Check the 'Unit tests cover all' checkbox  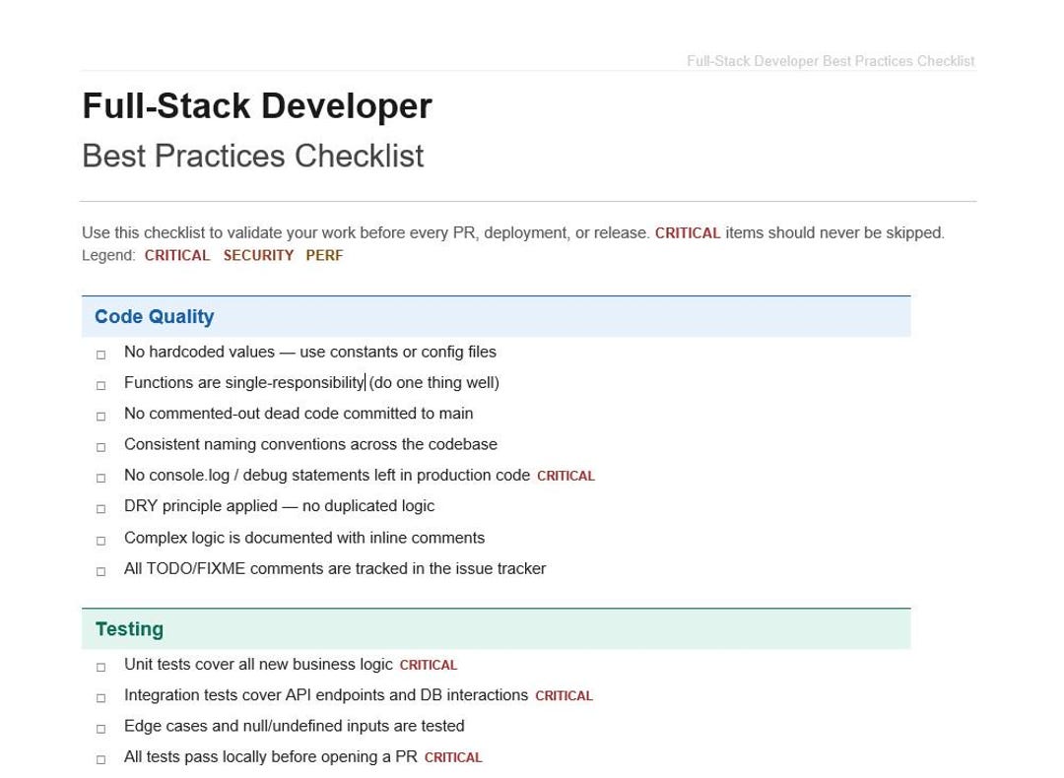click(101, 668)
